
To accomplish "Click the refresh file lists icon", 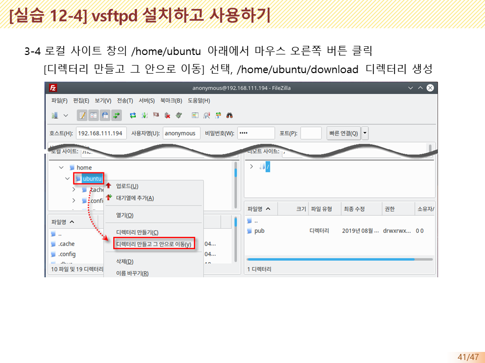I will (x=133, y=115).
